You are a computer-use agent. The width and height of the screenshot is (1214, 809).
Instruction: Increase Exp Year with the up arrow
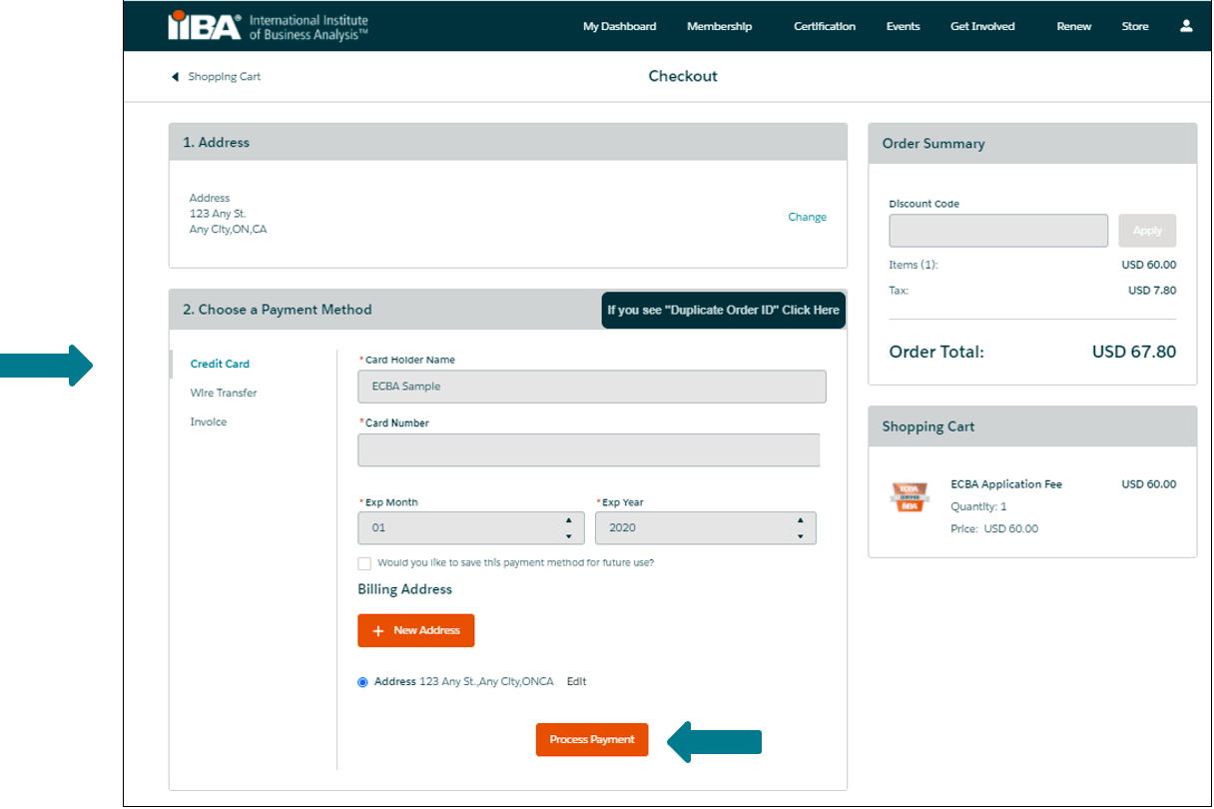pyautogui.click(x=800, y=520)
